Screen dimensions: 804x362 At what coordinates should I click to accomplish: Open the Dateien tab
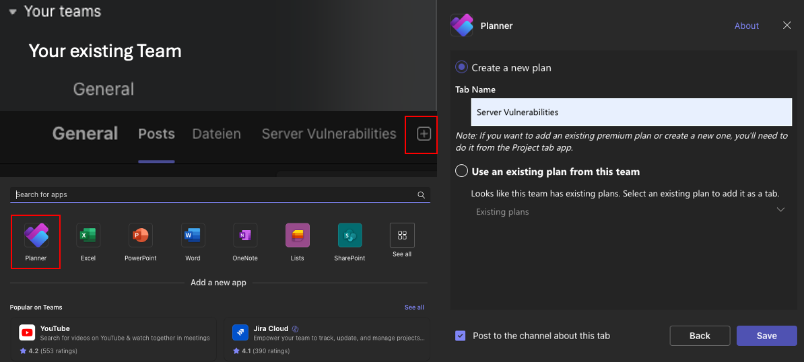click(216, 134)
